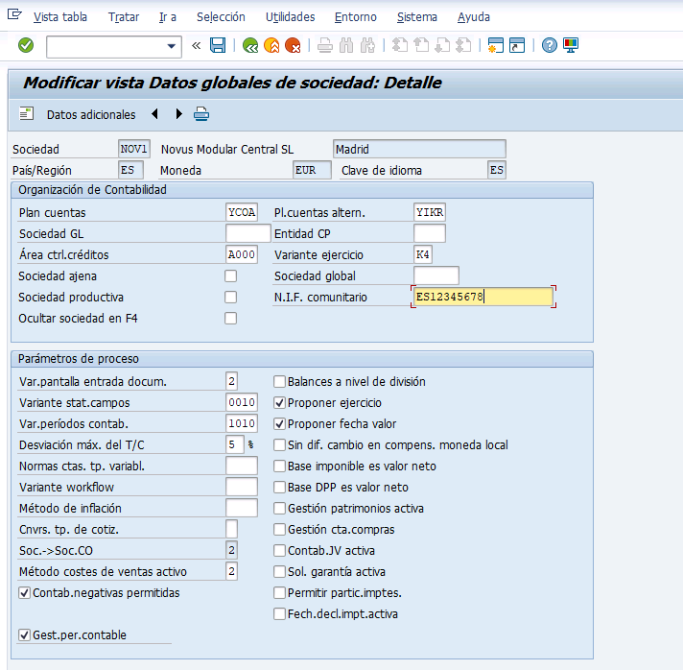Screen dimensions: 683x670
Task: Click the Entidad CP input field
Action: pyautogui.click(x=430, y=233)
